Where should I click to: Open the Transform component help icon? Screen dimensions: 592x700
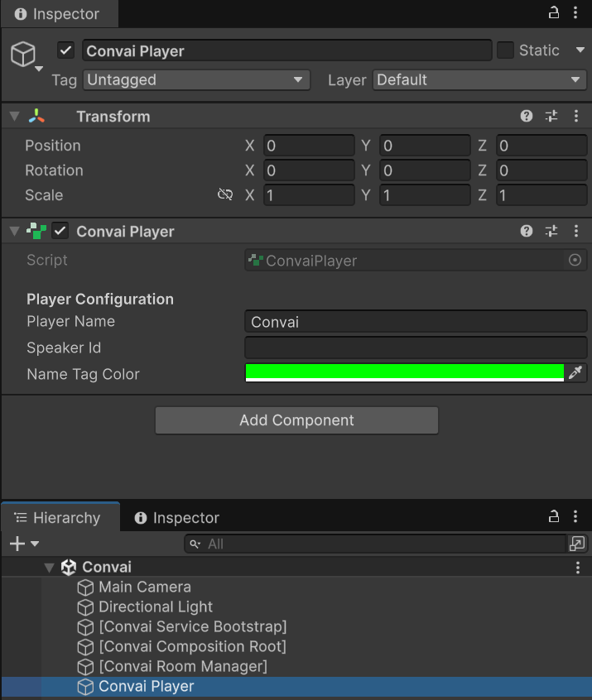coord(527,117)
